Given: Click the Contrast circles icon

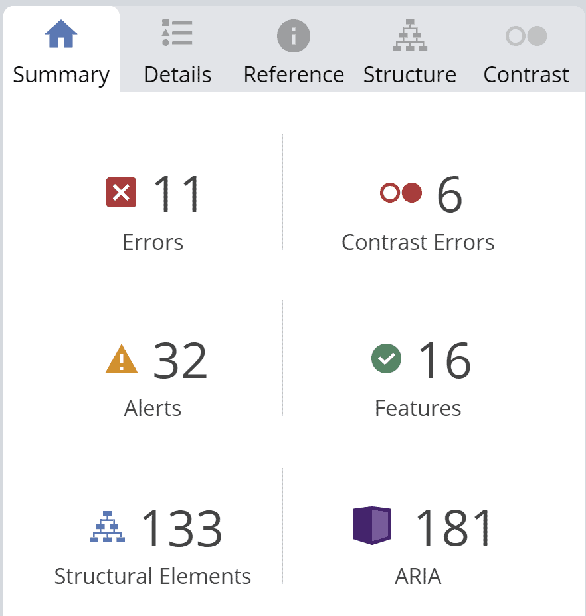Looking at the screenshot, I should [526, 35].
